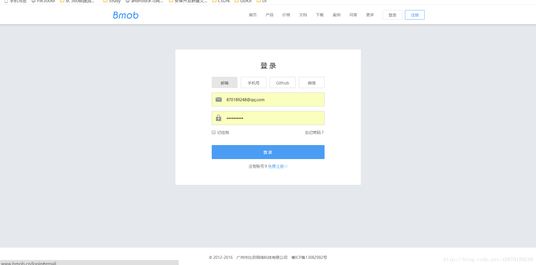Screen dimensions: 536x265
Task: Open the 从360极速浏 bookmark folder
Action: pos(77,1)
